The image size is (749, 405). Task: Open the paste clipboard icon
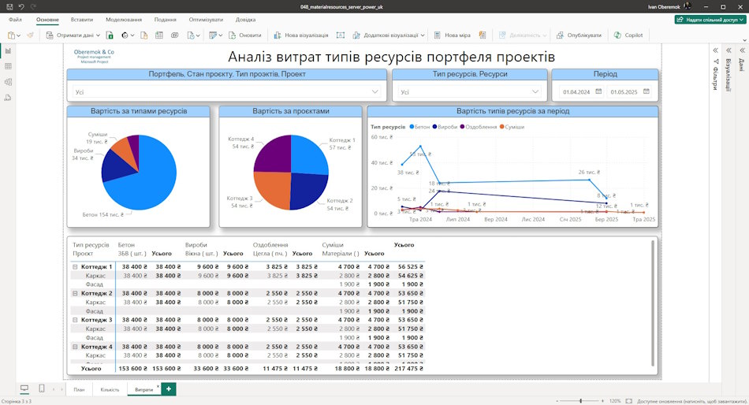point(12,35)
